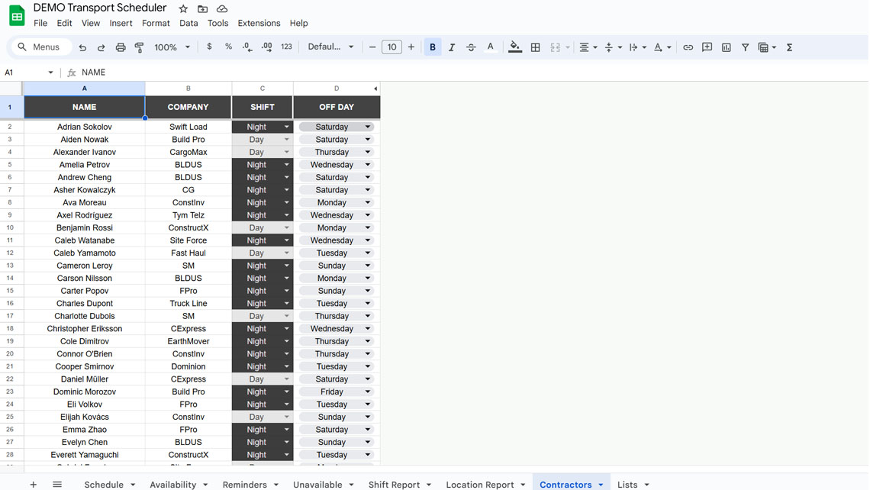The image size is (870, 490).
Task: Open the Insert menu
Action: point(121,24)
